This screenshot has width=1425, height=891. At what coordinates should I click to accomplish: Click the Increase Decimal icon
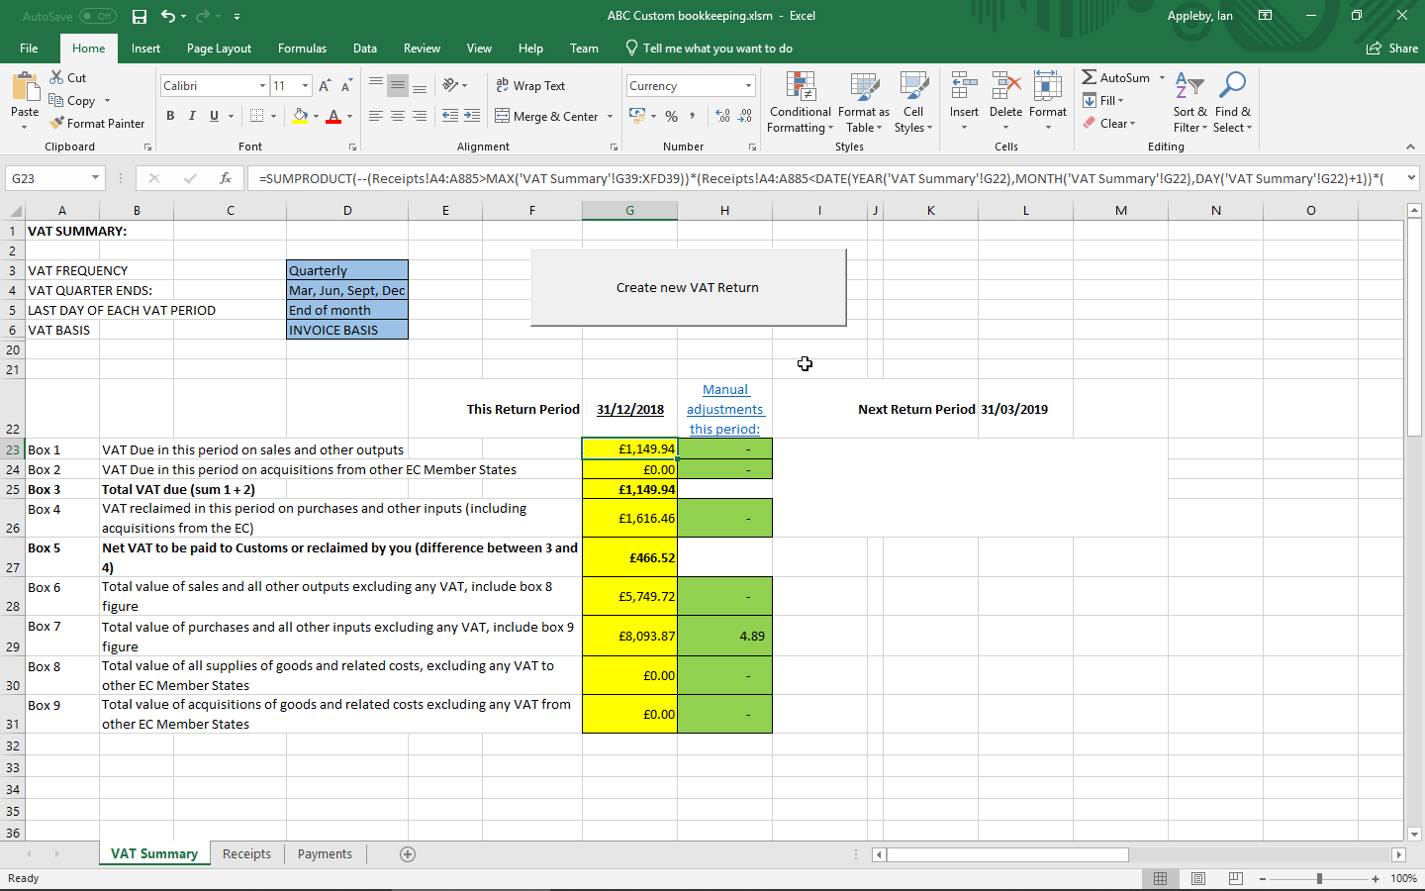click(721, 116)
